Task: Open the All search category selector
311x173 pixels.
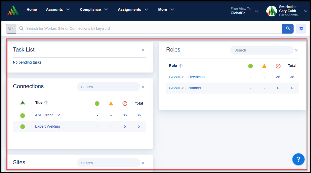Action: pos(11,28)
